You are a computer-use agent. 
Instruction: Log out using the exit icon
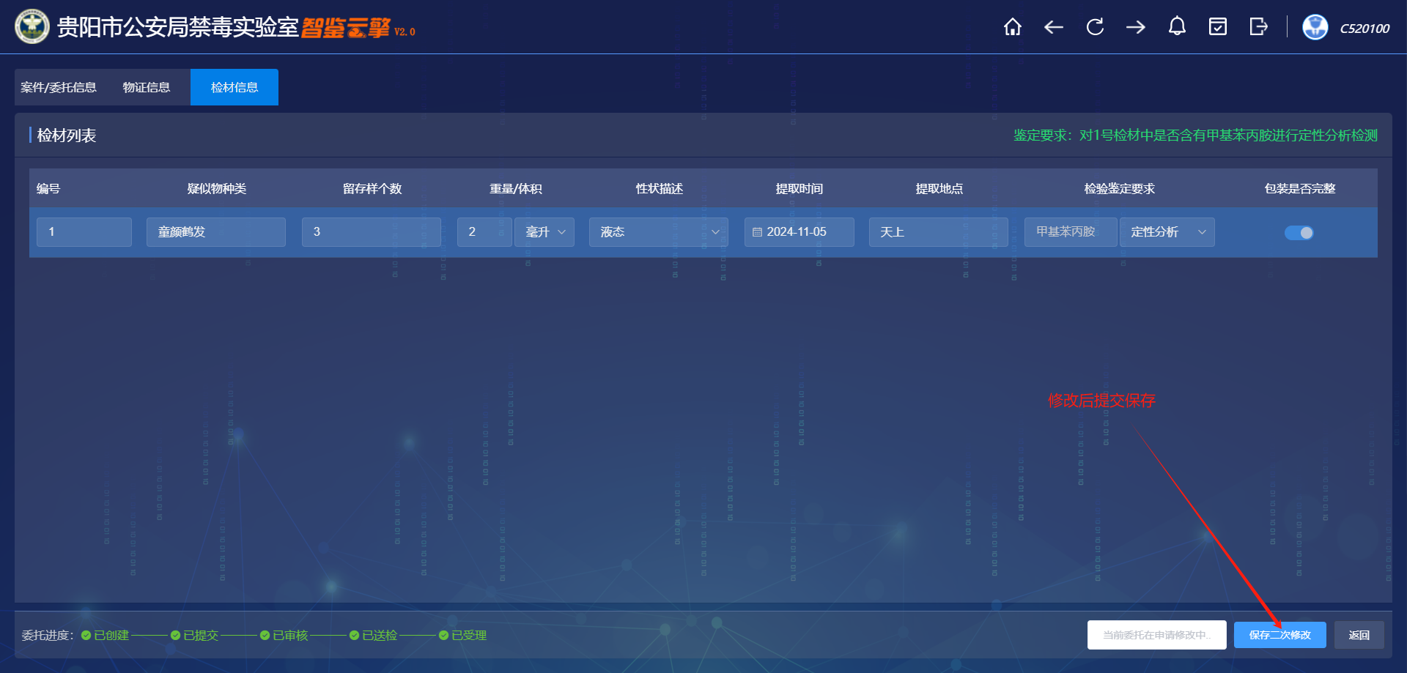coord(1258,27)
